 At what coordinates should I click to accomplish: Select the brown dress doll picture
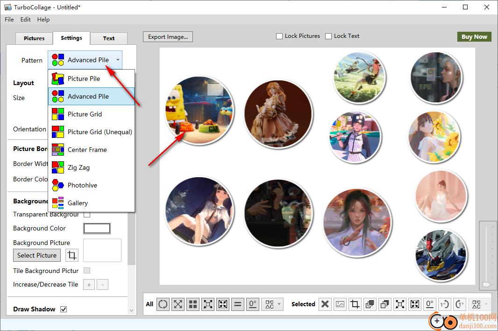pyautogui.click(x=278, y=114)
